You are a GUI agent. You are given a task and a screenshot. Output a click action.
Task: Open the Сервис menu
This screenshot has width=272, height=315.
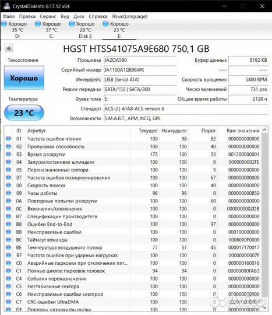48,16
